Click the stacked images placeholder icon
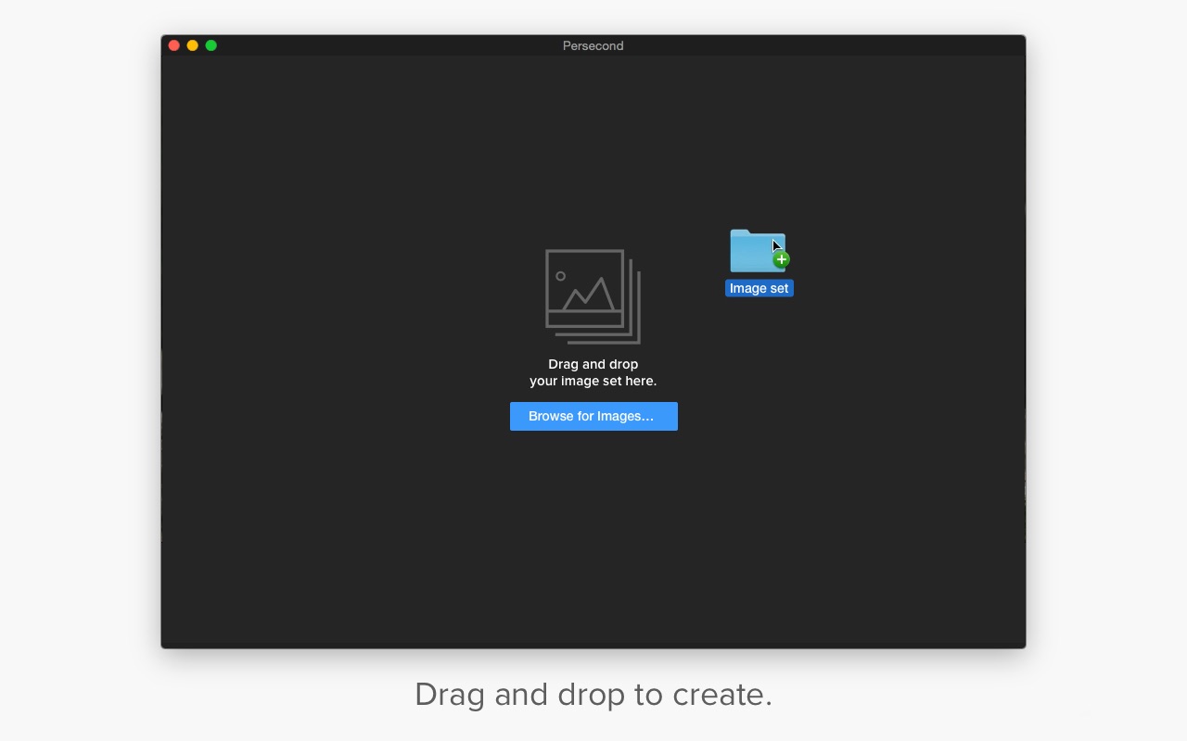This screenshot has height=741, width=1187. click(x=593, y=296)
